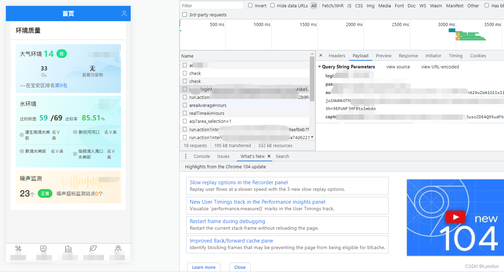
Task: Select checkbox of realTimeAirHours request
Action: (185, 113)
